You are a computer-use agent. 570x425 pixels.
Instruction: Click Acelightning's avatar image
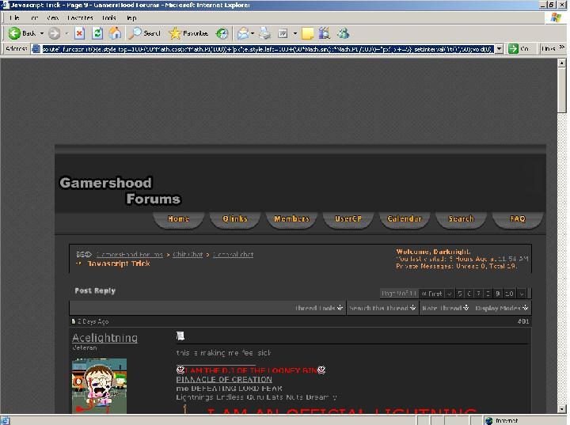[99, 385]
